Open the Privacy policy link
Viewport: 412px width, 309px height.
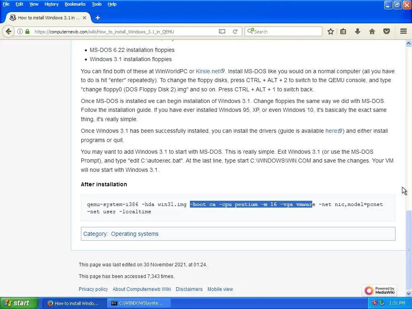point(93,289)
